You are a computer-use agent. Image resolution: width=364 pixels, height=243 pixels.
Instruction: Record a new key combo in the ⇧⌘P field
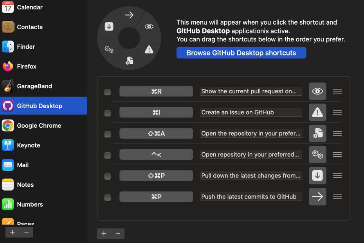click(156, 175)
